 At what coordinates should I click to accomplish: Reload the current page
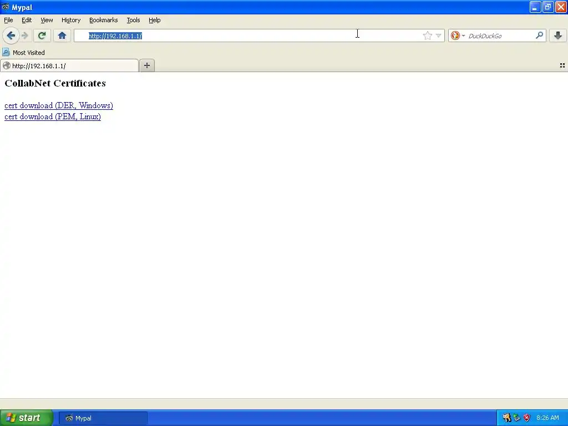click(42, 35)
